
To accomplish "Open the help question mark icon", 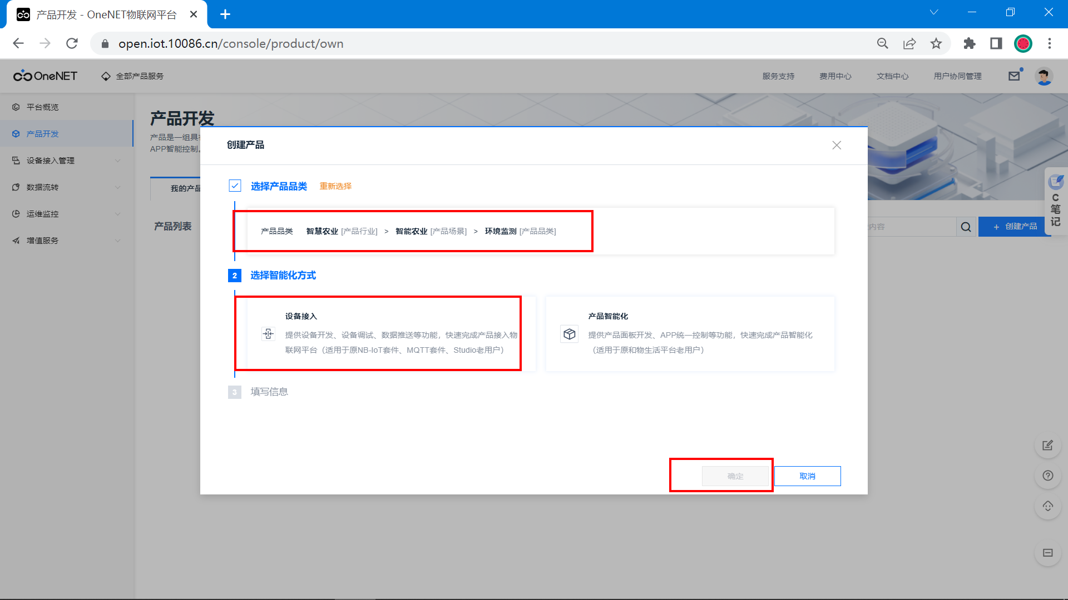I will (1048, 476).
